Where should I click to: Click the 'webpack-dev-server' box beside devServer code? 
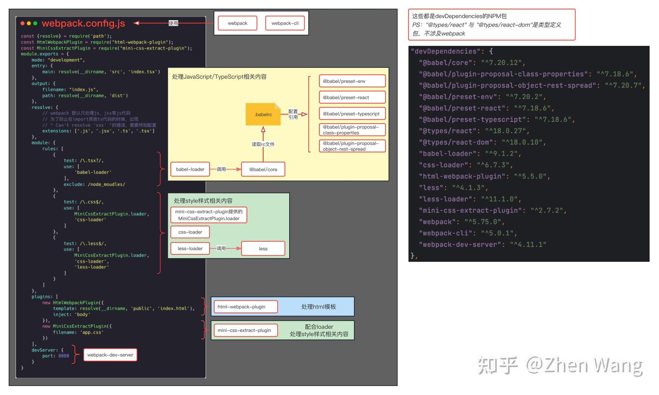tap(110, 355)
